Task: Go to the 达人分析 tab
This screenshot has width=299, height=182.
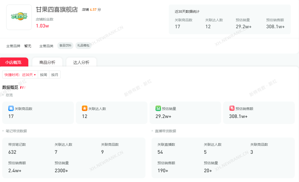Action: pyautogui.click(x=81, y=62)
